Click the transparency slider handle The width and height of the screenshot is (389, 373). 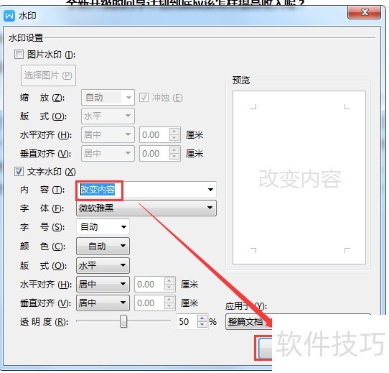click(123, 321)
